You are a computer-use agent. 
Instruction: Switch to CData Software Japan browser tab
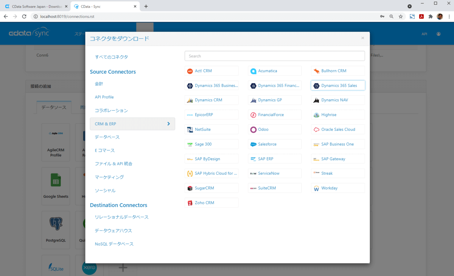coord(37,6)
